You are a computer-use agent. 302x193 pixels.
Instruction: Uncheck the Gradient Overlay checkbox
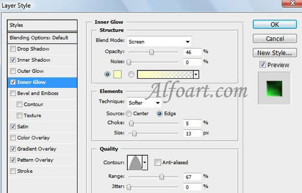[12, 149]
